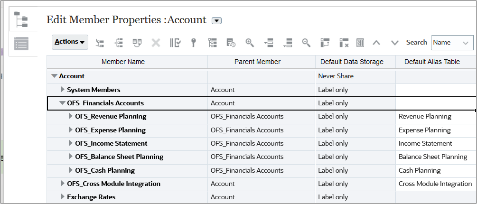
Task: Select the OFS_Cross Module Integration member name
Action: click(x=113, y=184)
